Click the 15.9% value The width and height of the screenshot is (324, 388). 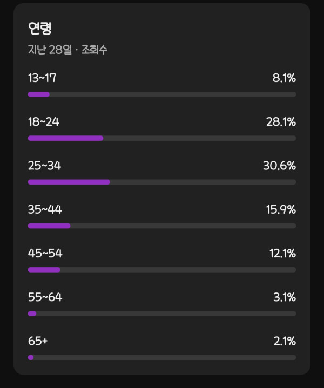point(281,209)
